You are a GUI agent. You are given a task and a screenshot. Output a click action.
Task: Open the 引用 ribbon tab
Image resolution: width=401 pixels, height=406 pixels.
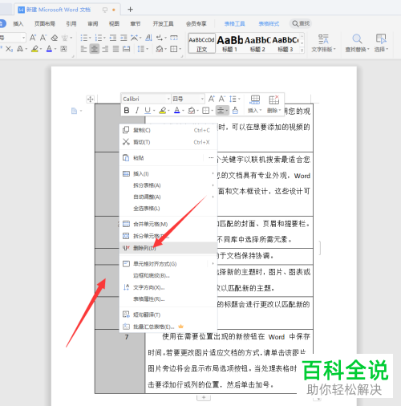click(x=71, y=24)
